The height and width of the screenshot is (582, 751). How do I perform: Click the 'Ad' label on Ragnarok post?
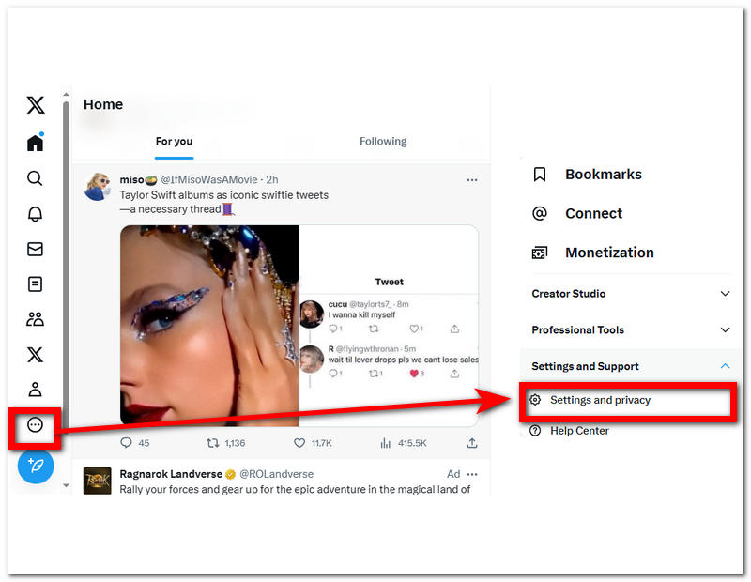click(x=453, y=474)
